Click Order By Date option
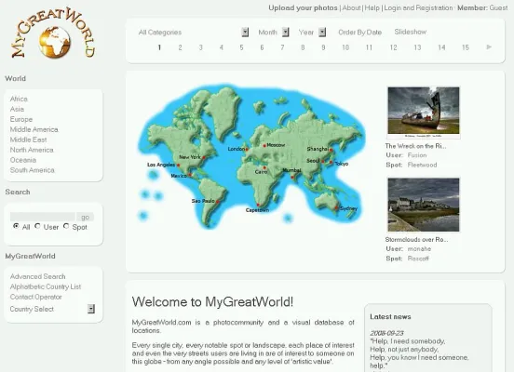Screen dimensions: 514x372 (x=360, y=33)
